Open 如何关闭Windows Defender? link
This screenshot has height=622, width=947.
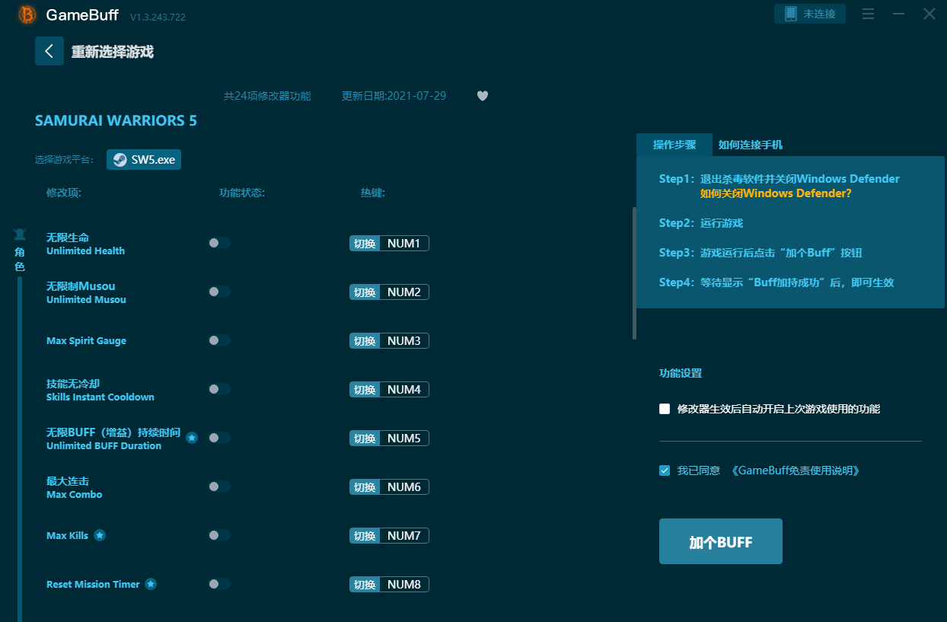(776, 193)
